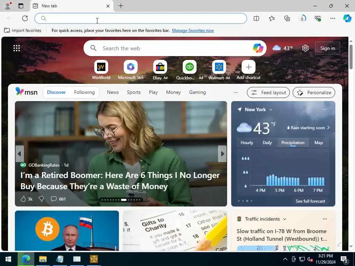Open Rain starting soon alert
This screenshot has width=355, height=266.
[x=308, y=128]
